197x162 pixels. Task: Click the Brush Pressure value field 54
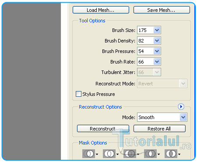point(145,51)
